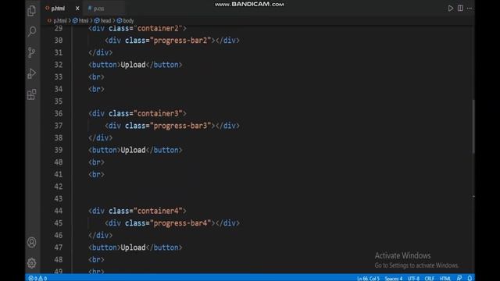
Task: Open the Extensions view
Action: (31, 94)
